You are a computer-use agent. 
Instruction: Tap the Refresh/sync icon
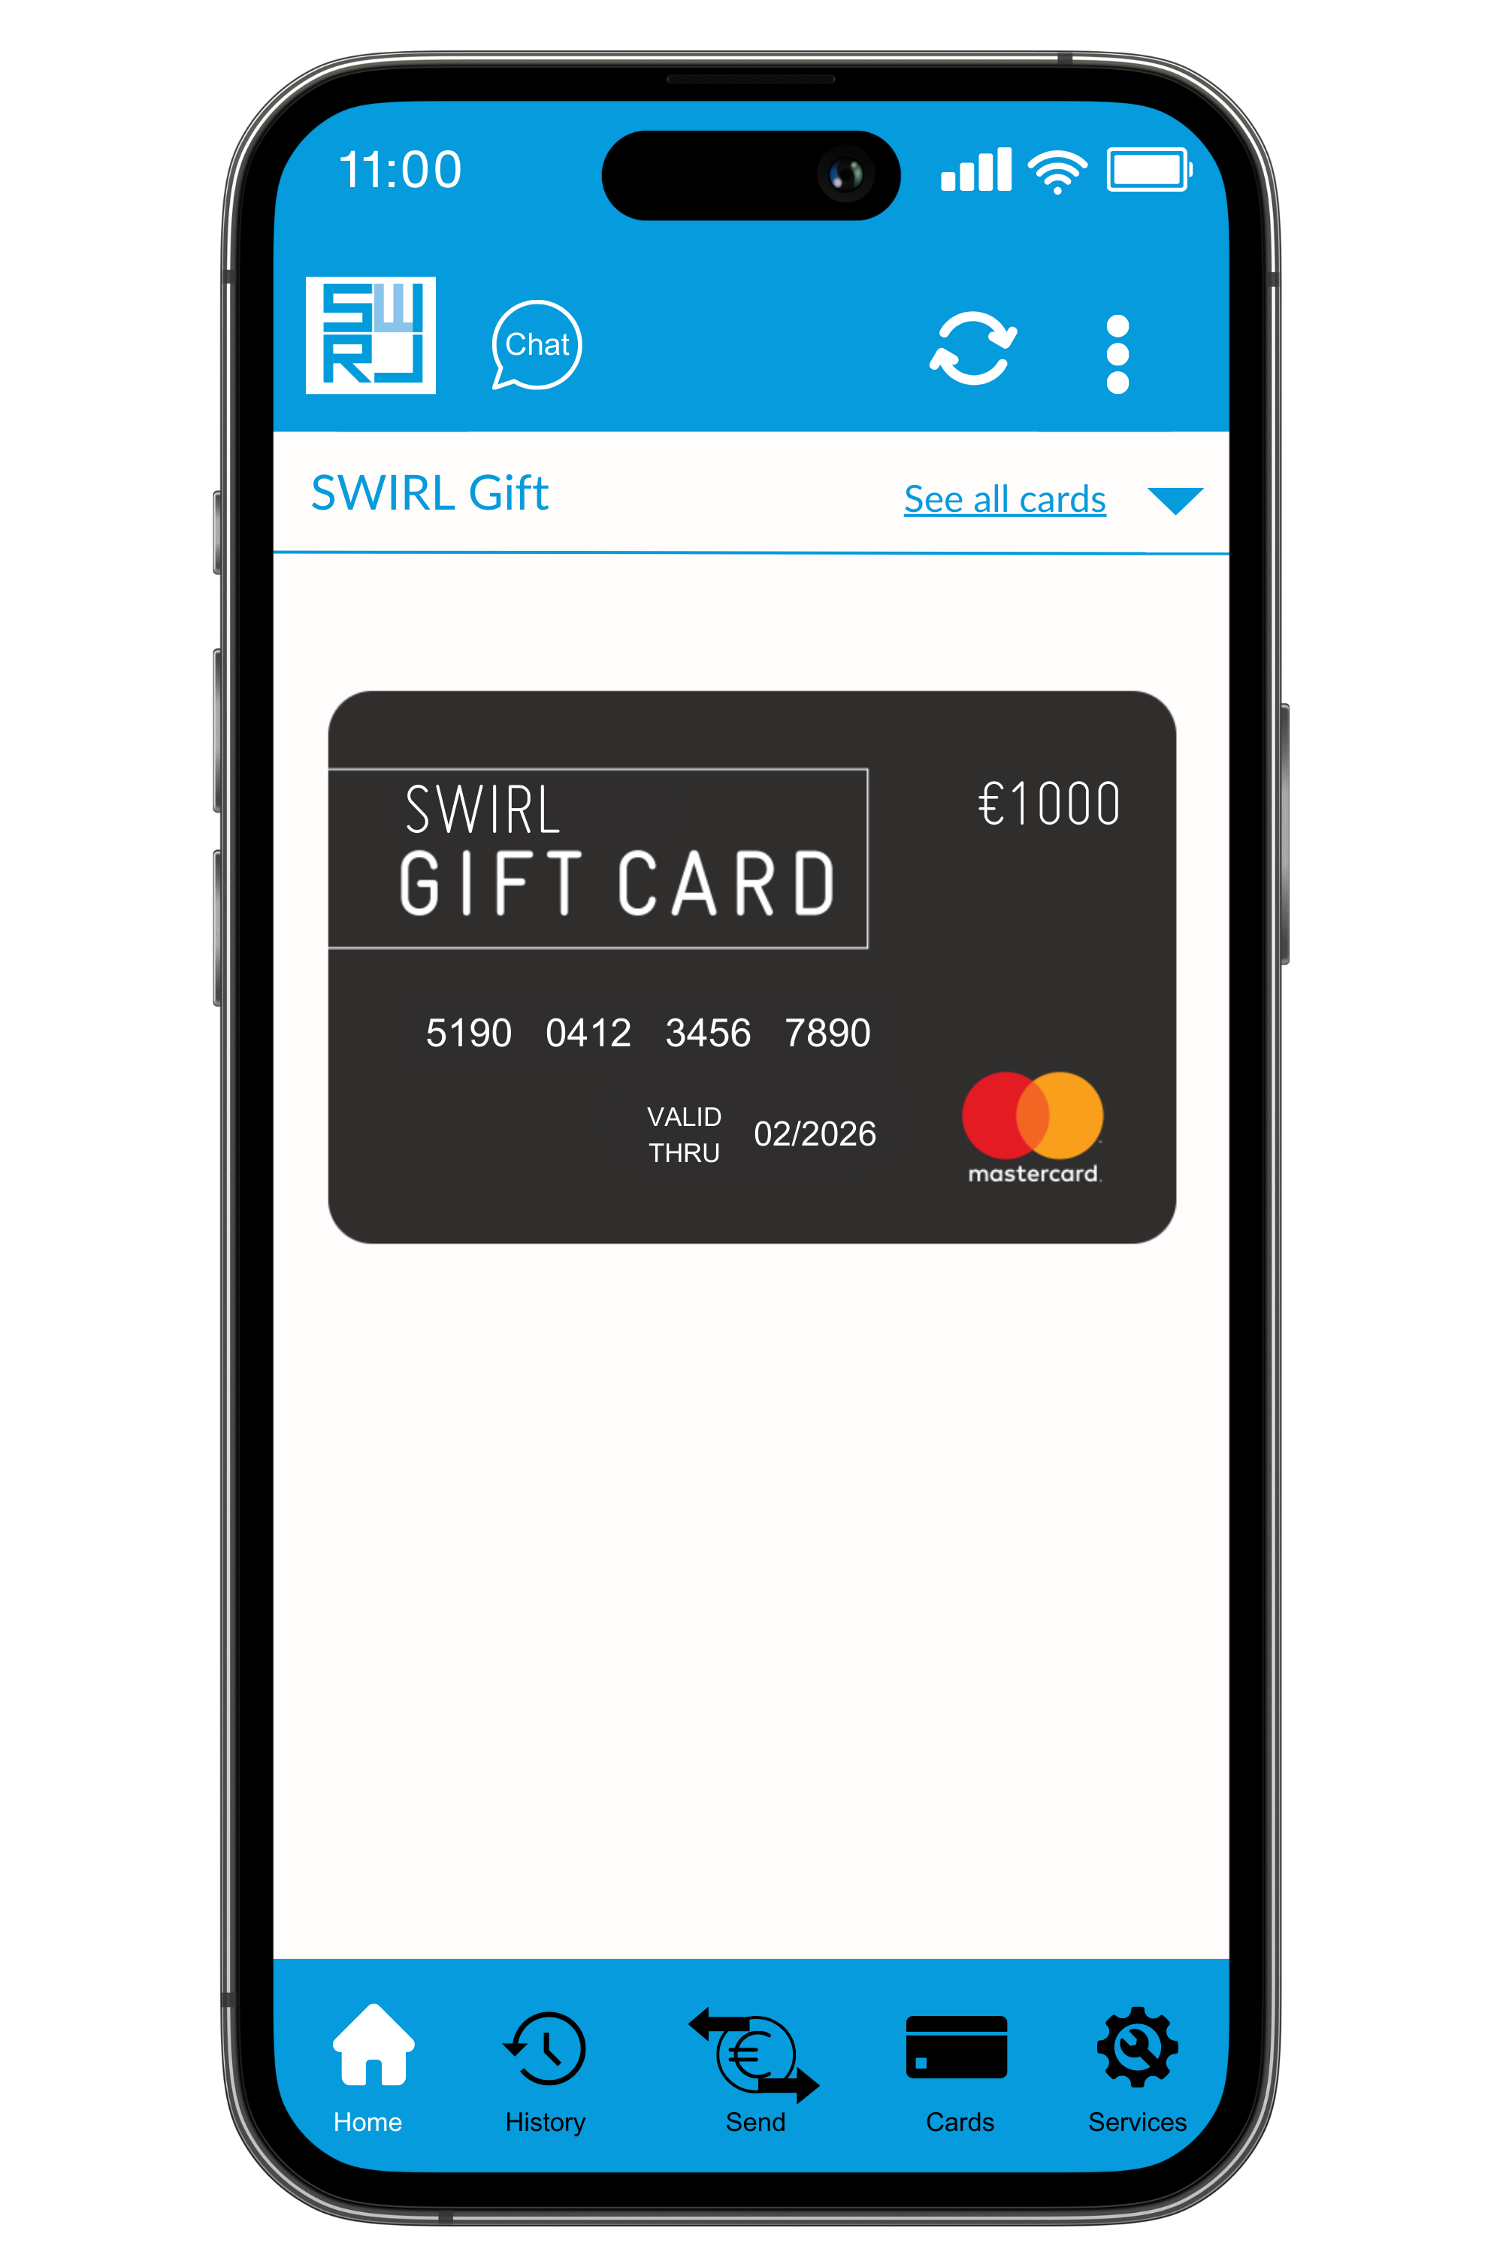(969, 347)
